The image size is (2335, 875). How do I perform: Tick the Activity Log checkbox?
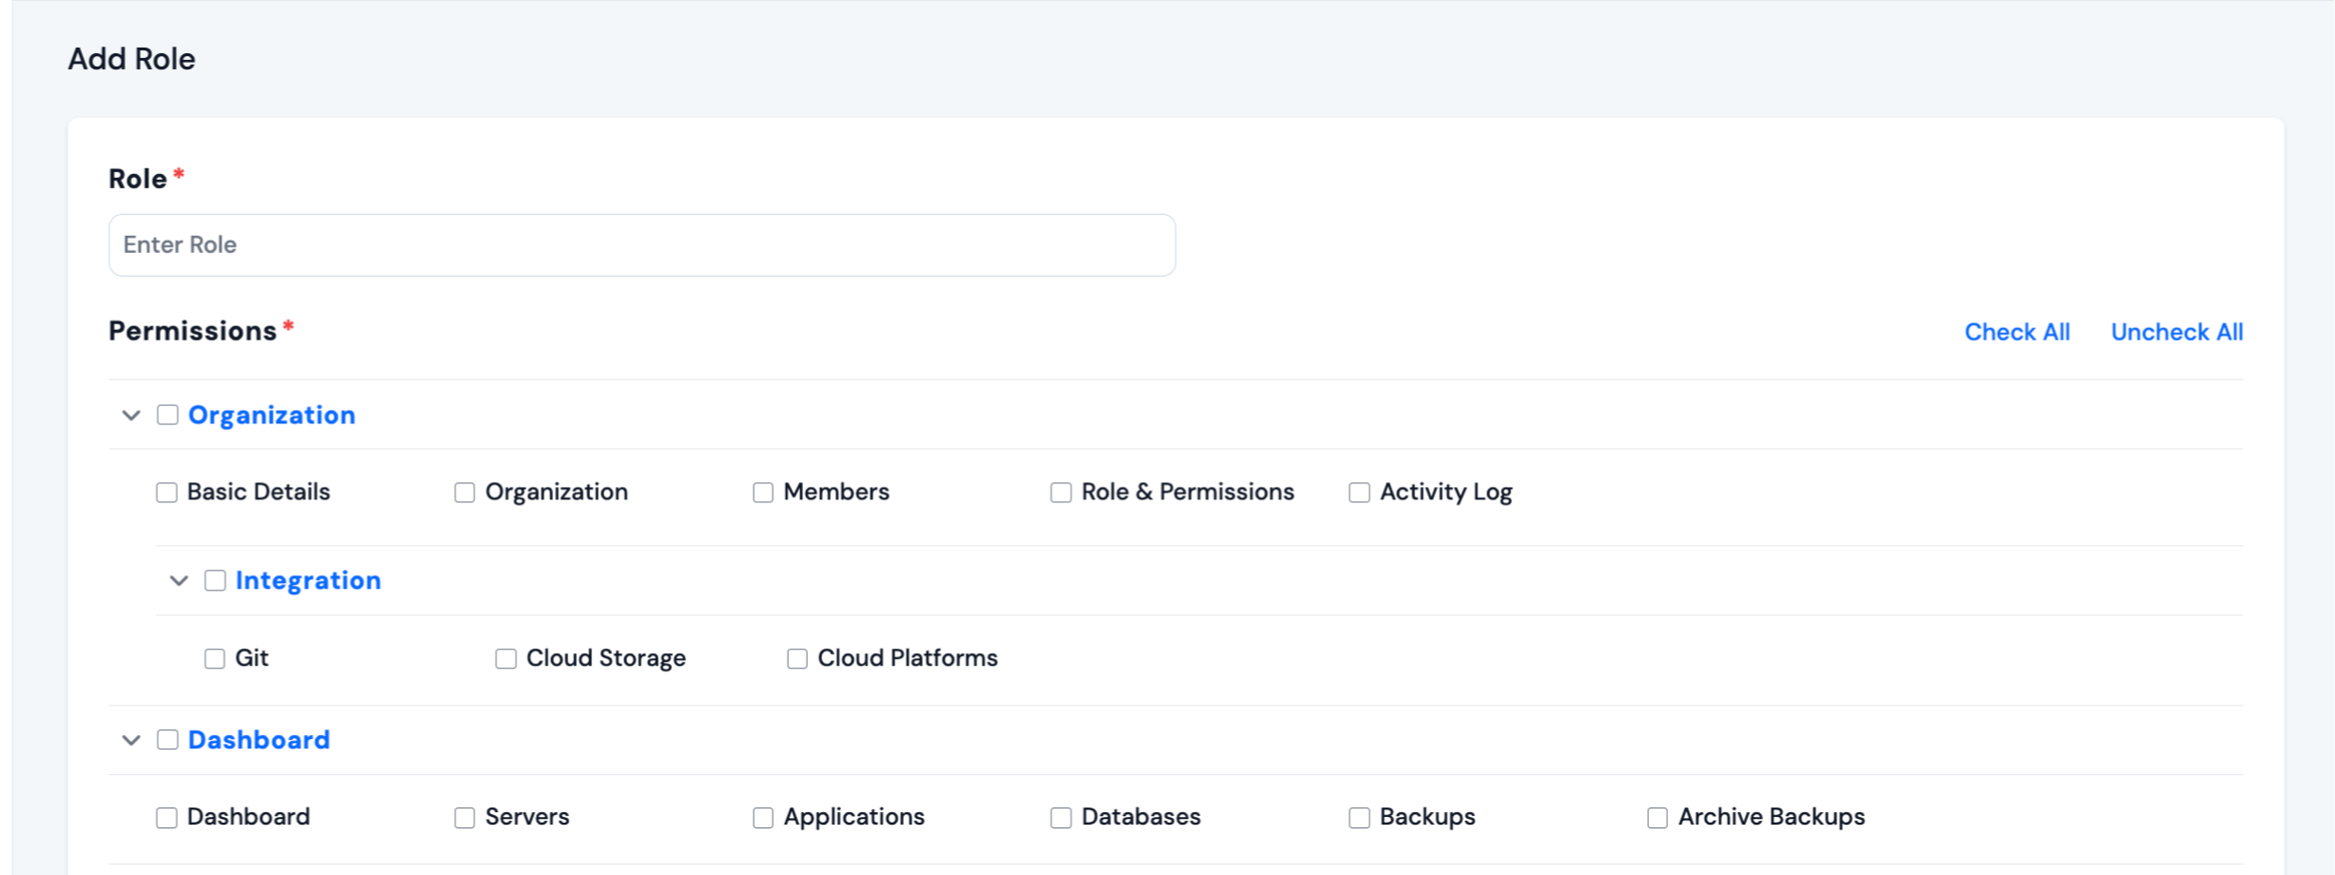pos(1360,493)
